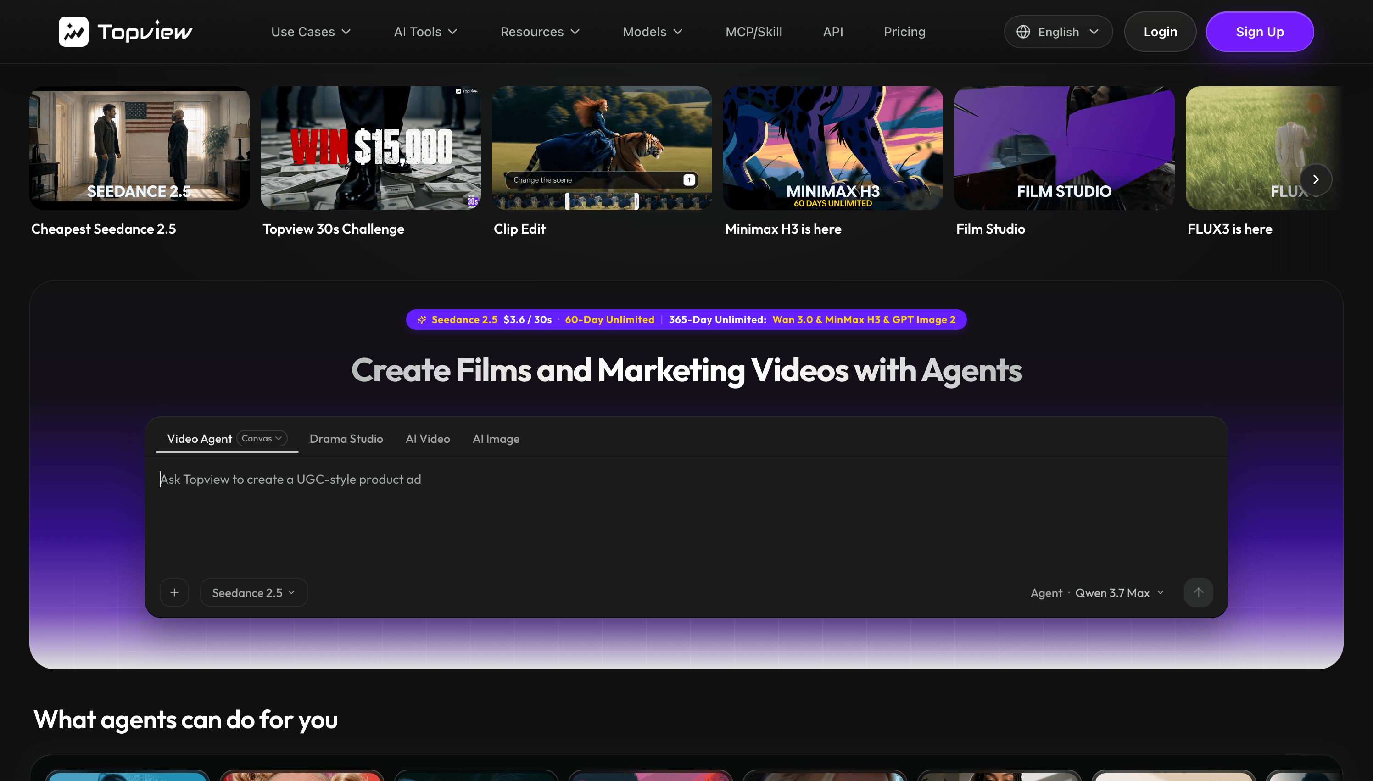
Task: Go to the Pricing page
Action: click(x=904, y=32)
